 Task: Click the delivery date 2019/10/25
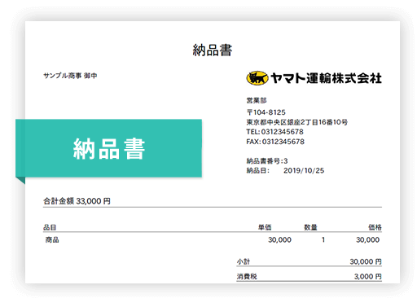pyautogui.click(x=304, y=171)
